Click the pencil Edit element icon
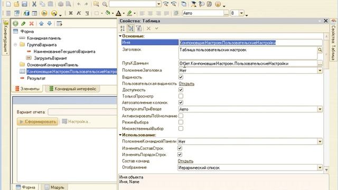This screenshot has width=338, height=190. coord(23,23)
